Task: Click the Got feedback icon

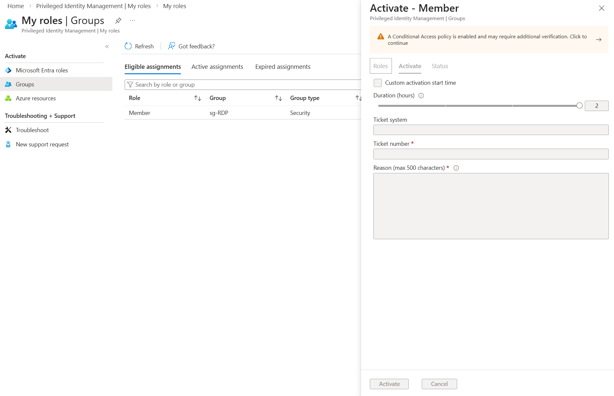Action: coord(171,46)
